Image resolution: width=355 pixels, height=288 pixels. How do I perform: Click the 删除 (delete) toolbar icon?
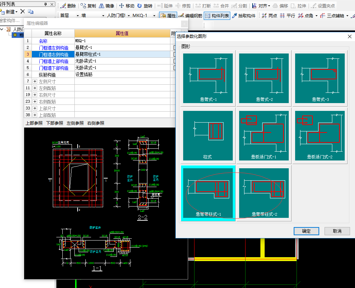pos(68,6)
